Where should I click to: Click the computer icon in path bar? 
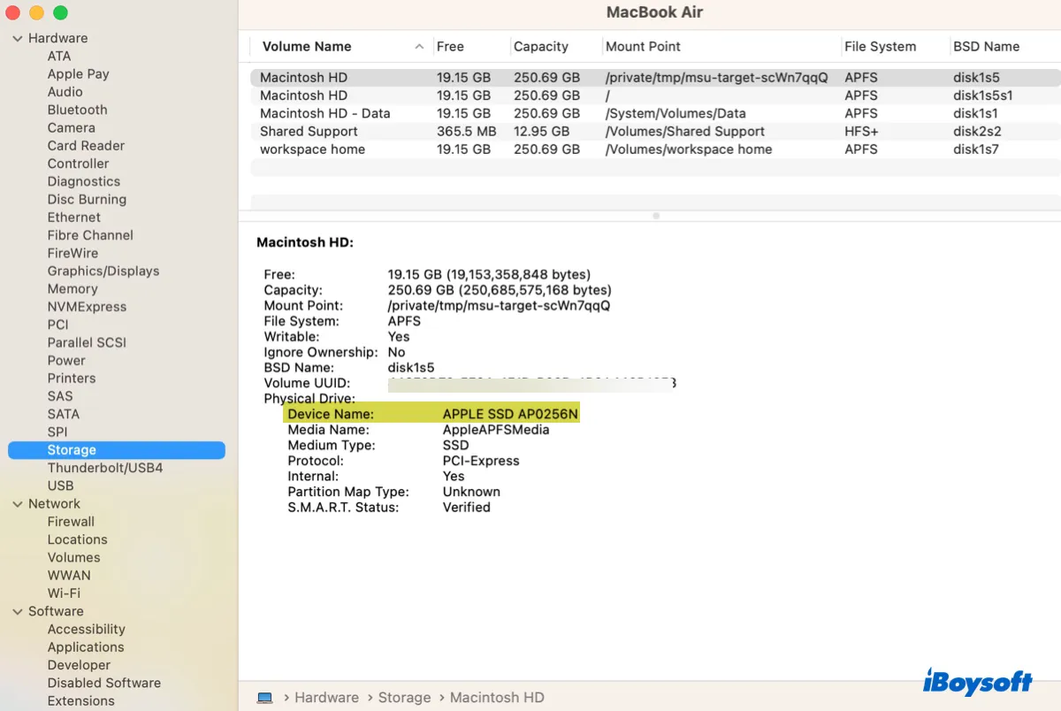264,698
